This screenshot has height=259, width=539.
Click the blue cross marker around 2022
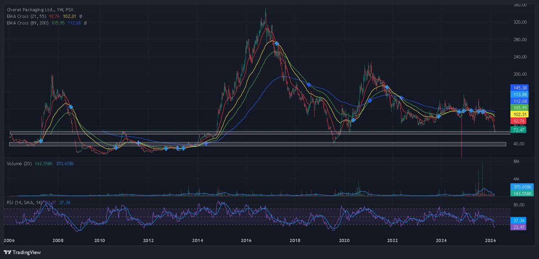[387, 87]
